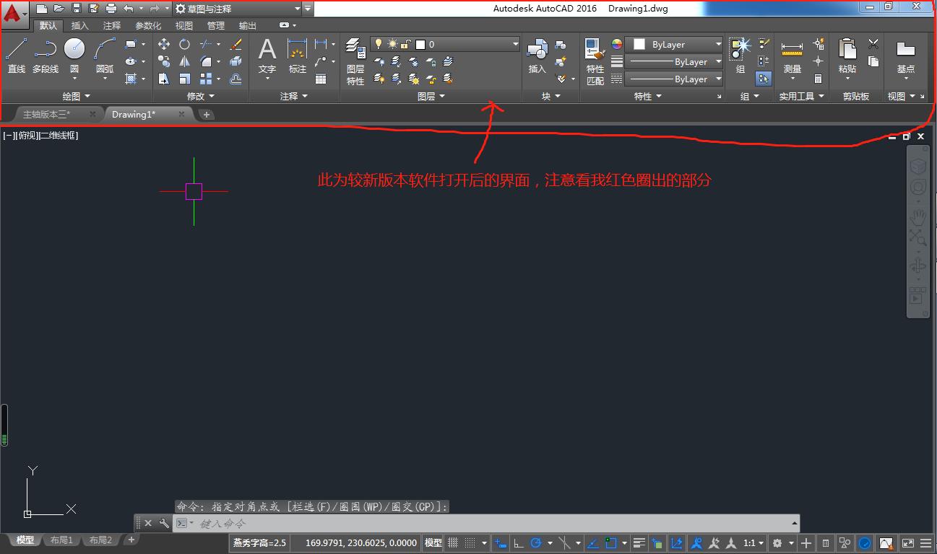Click the Erase tool icon
Screen dimensions: 937x554
[x=236, y=45]
